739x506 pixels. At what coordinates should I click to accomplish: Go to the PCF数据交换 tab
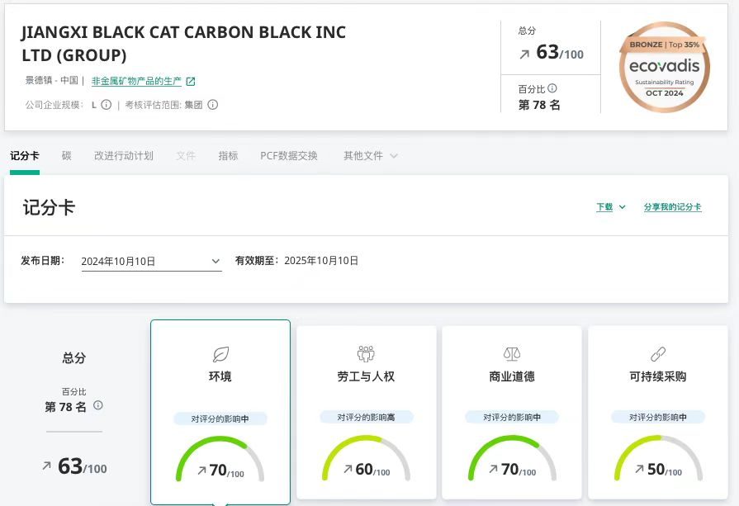[x=289, y=156]
